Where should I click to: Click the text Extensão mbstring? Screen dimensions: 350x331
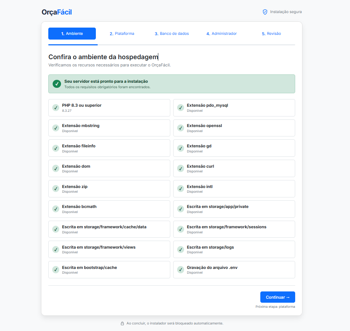pos(81,126)
